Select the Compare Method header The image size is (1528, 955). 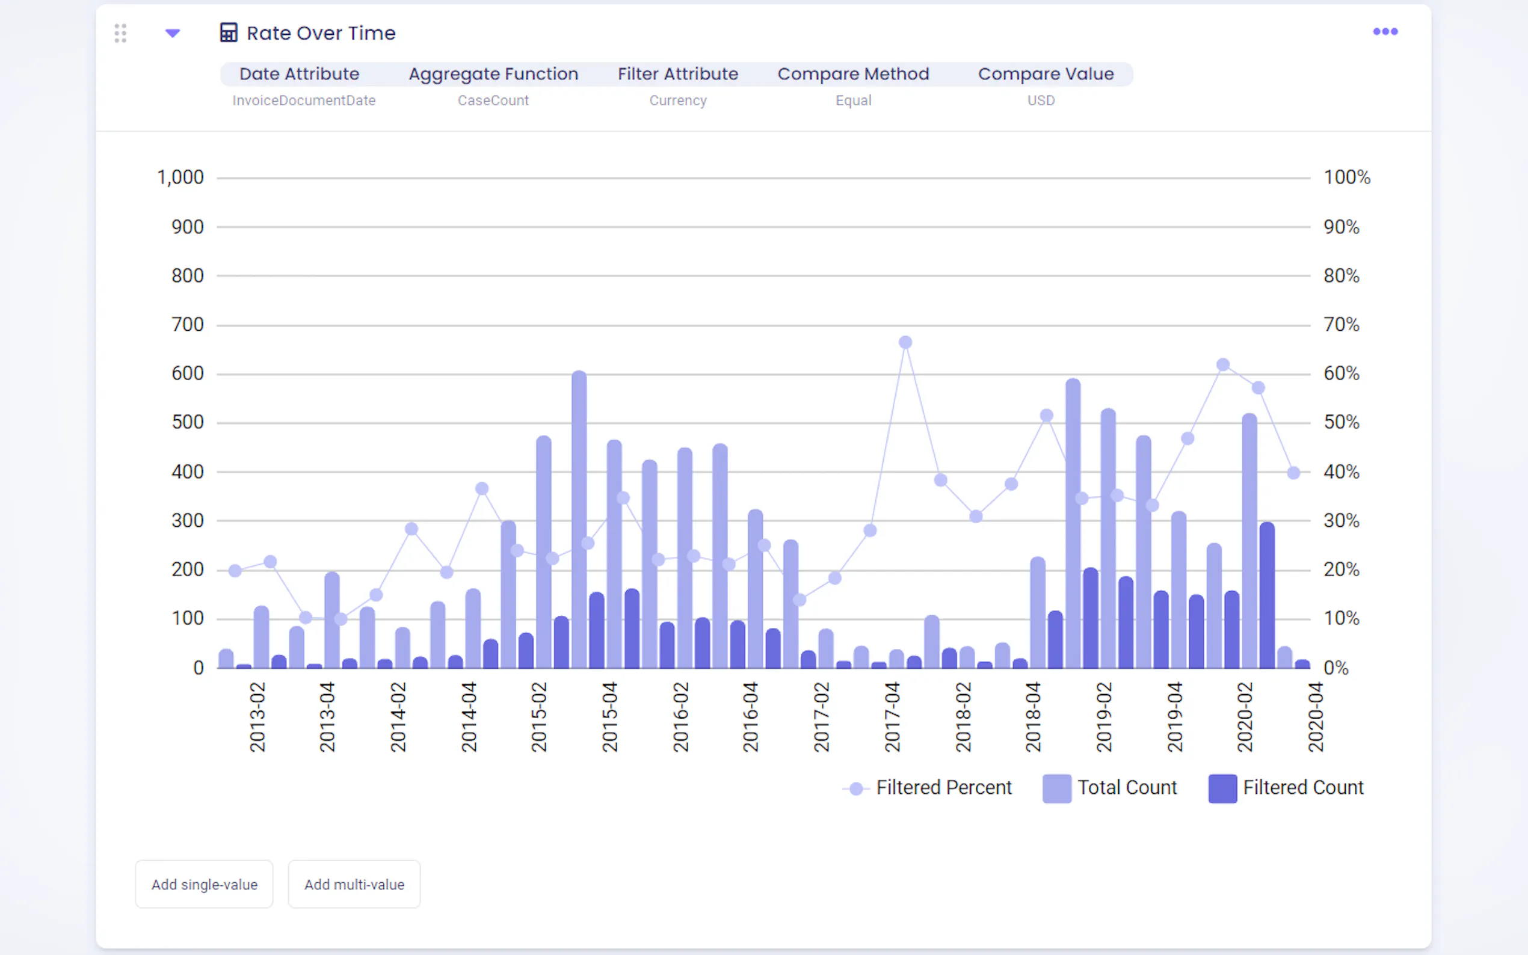853,74
